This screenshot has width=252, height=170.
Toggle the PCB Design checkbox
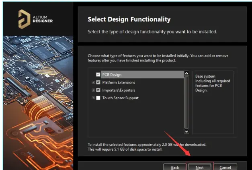[98, 75]
